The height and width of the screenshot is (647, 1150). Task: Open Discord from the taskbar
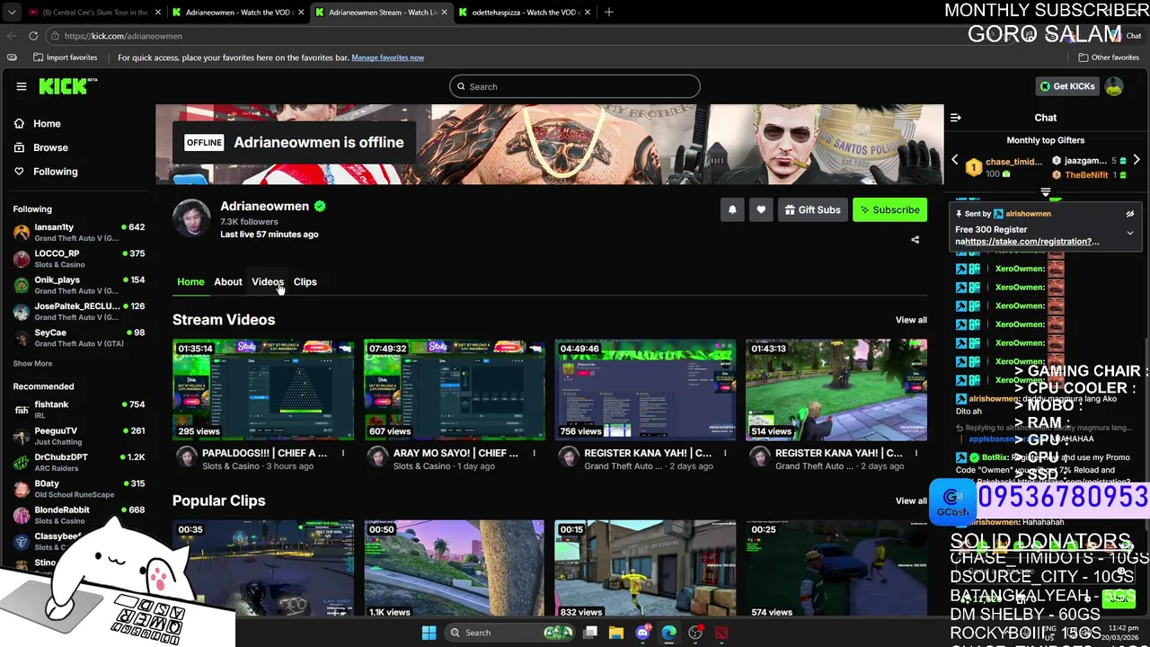tap(642, 633)
